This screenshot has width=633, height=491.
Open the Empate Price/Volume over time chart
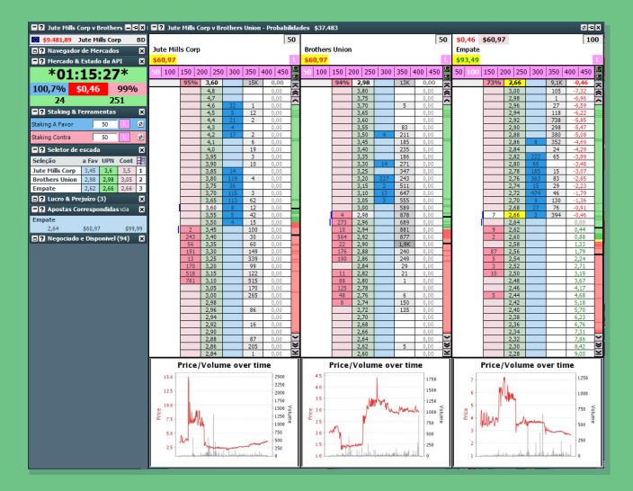click(x=527, y=413)
